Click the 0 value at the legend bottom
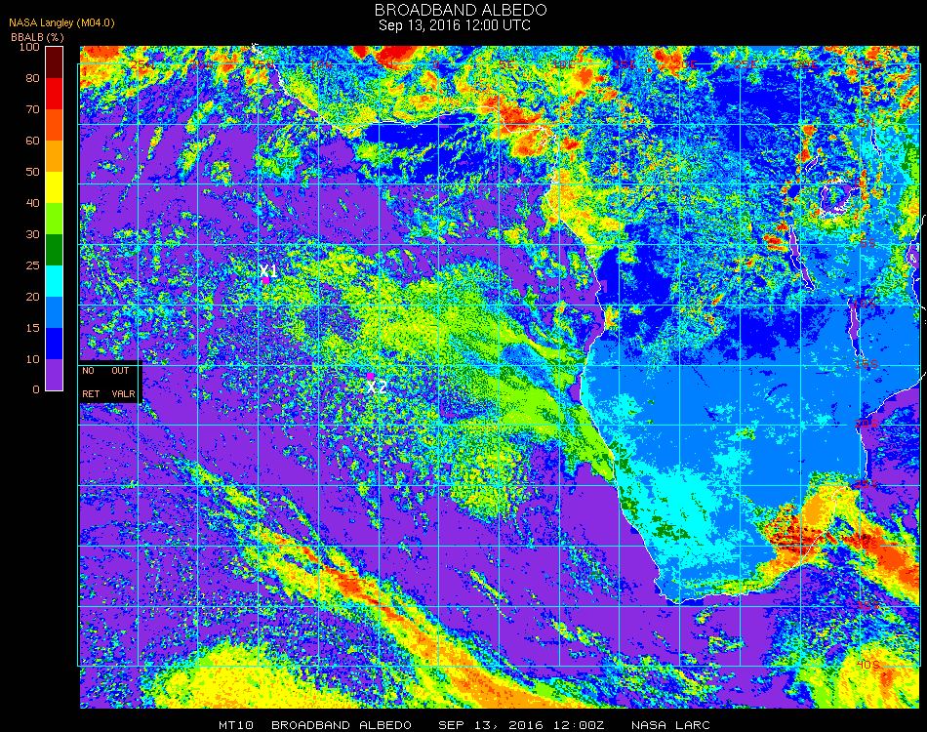927x732 pixels. [x=36, y=389]
